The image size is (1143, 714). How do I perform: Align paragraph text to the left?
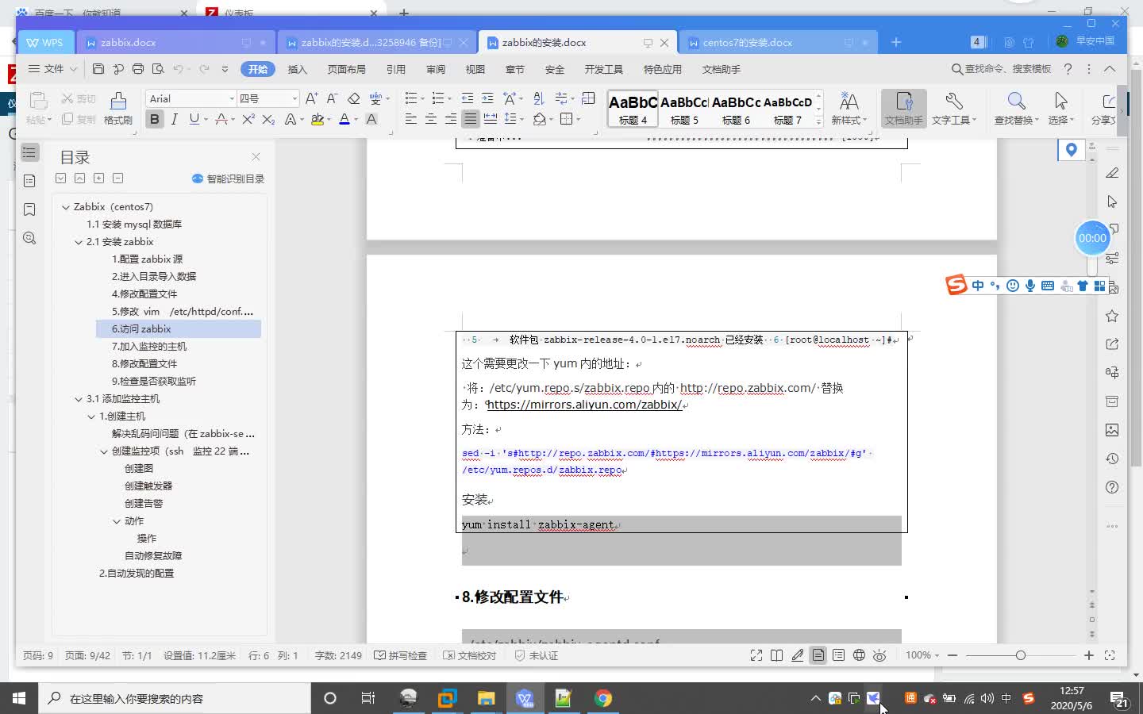[x=411, y=119]
